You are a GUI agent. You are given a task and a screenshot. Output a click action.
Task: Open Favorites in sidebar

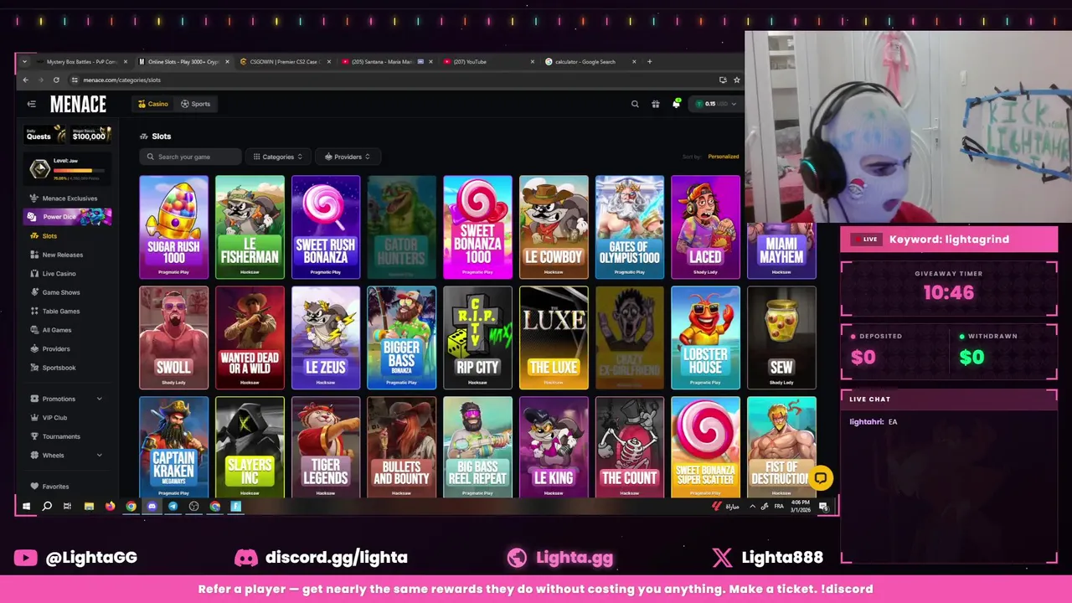[x=50, y=487]
